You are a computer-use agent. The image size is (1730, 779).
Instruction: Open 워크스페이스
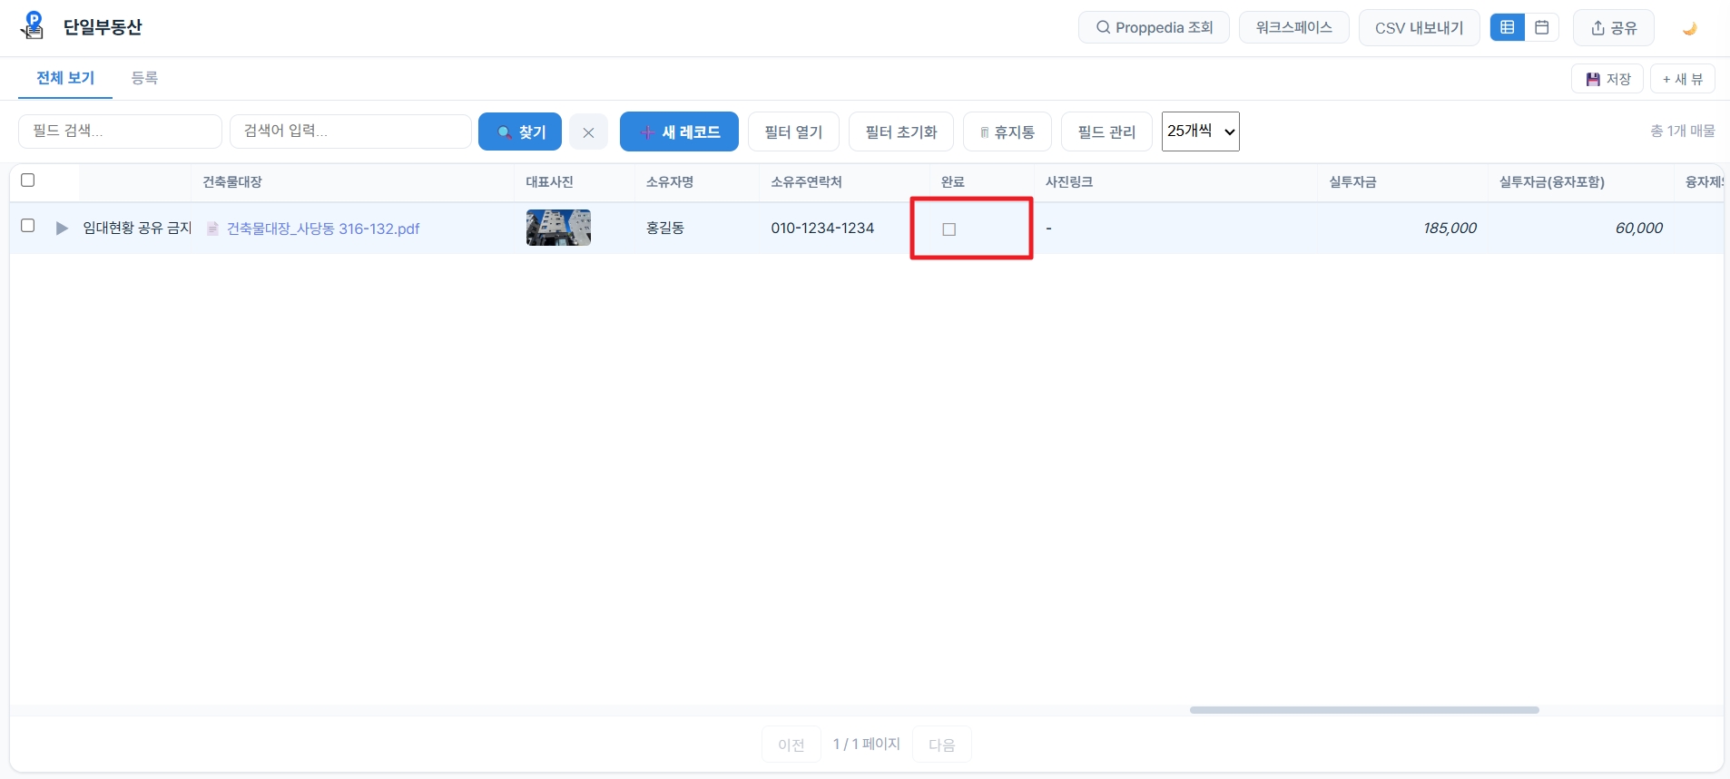pos(1293,27)
